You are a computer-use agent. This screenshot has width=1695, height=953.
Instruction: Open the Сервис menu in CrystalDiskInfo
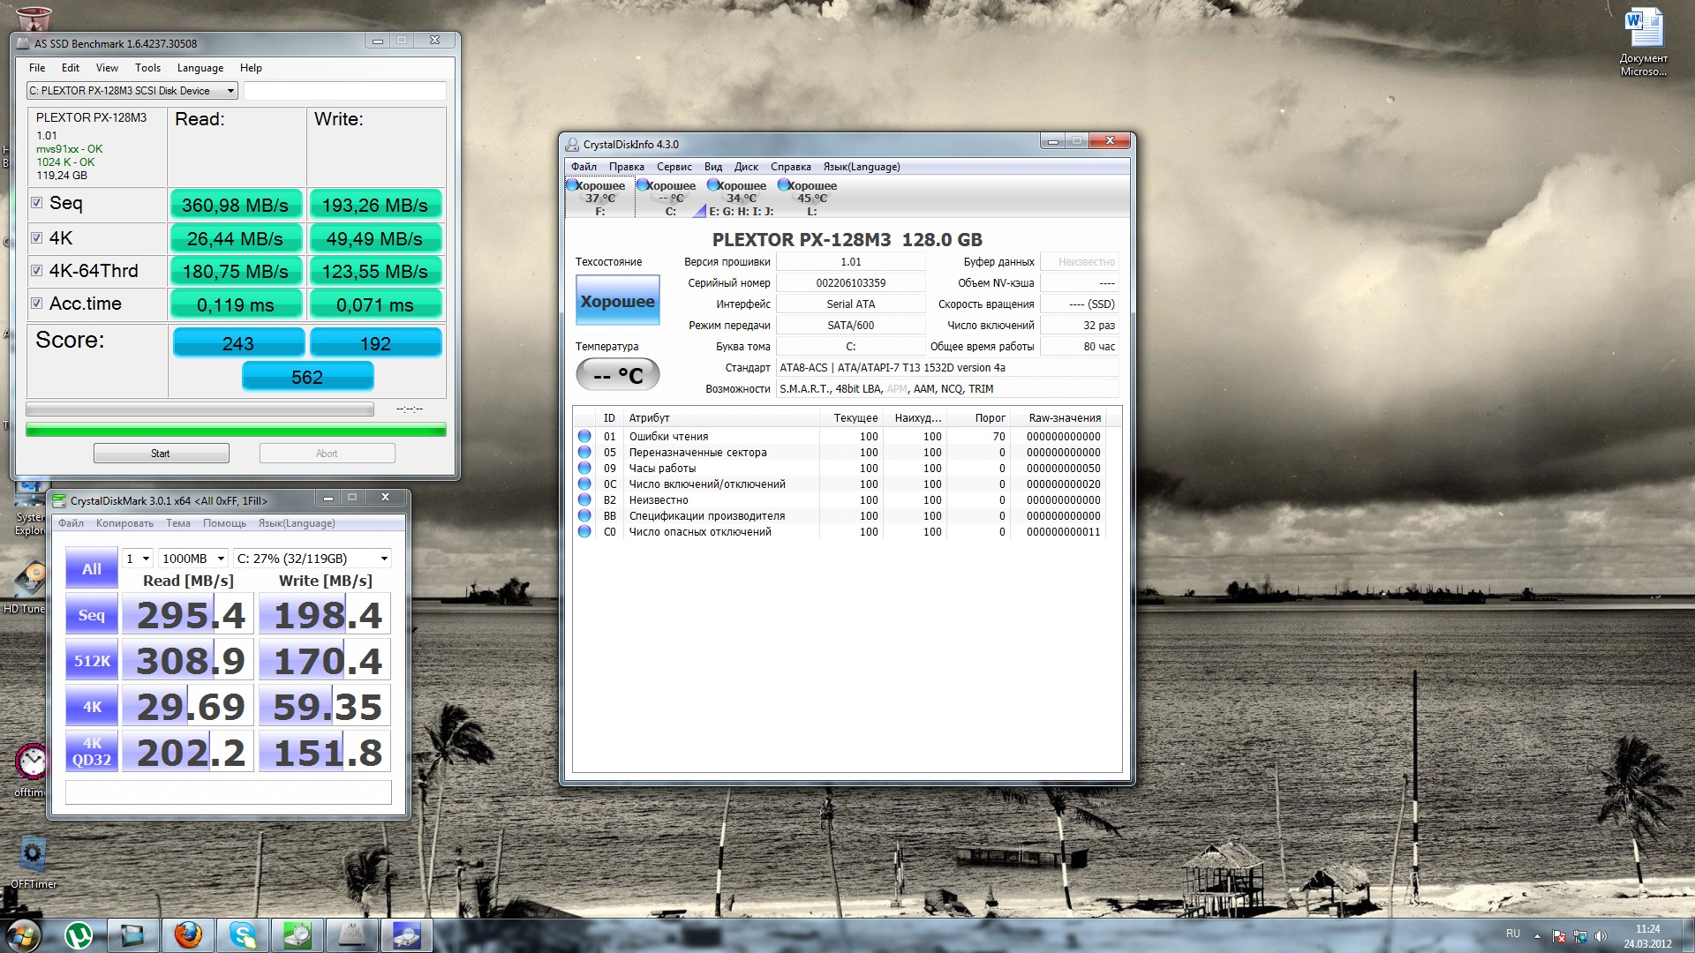click(674, 167)
